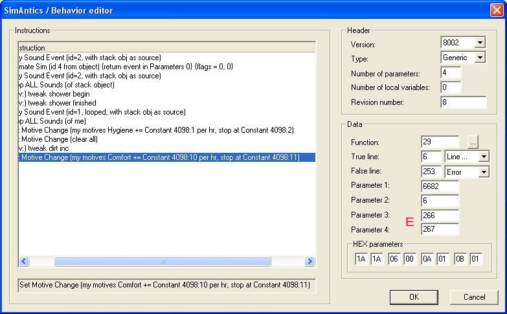Click the HEX box 01 after 0A
Image resolution: width=507 pixels, height=314 pixels.
pyautogui.click(x=443, y=259)
